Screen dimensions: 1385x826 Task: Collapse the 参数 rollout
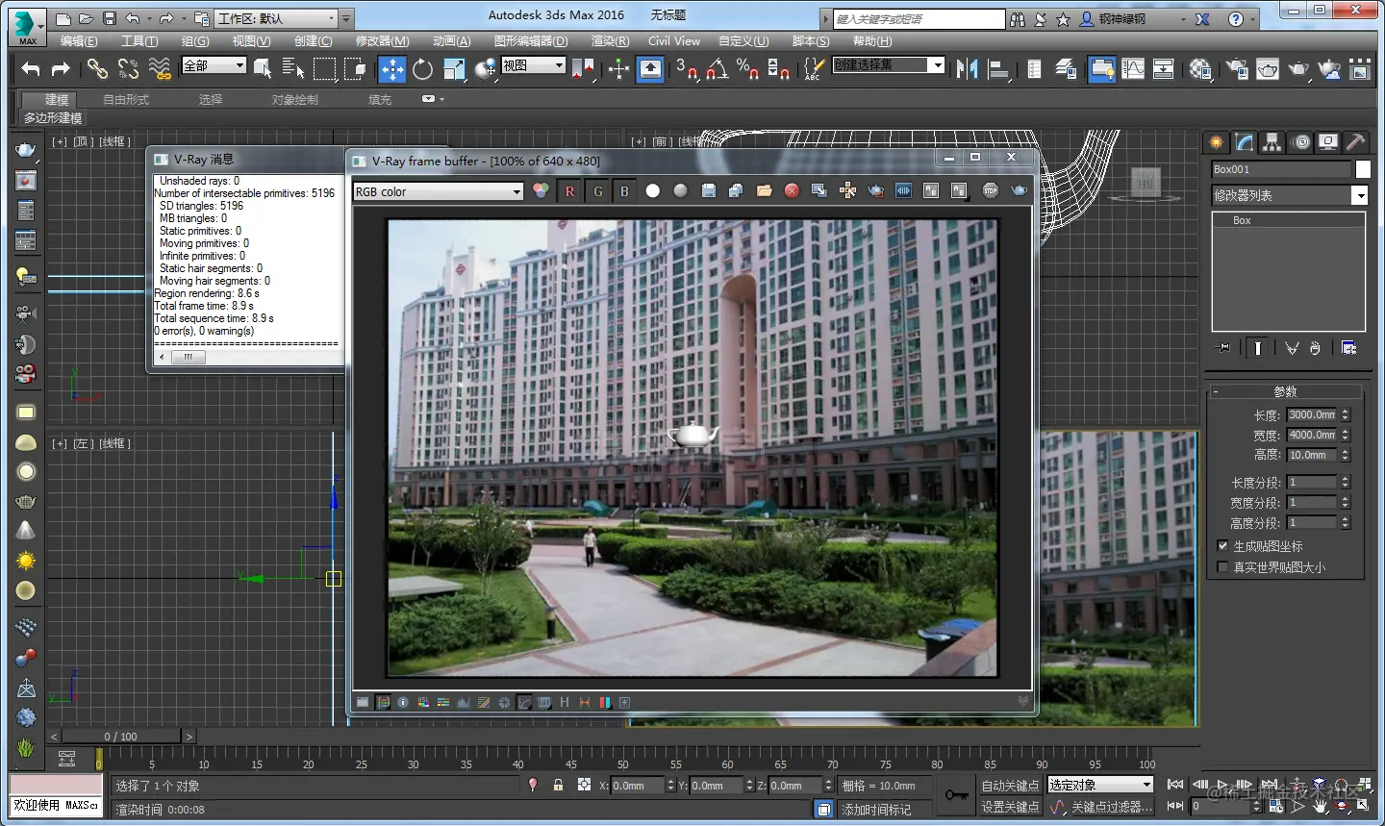click(x=1285, y=391)
